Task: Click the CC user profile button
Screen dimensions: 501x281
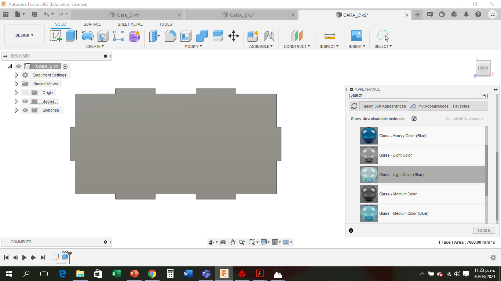Action: coord(492,14)
